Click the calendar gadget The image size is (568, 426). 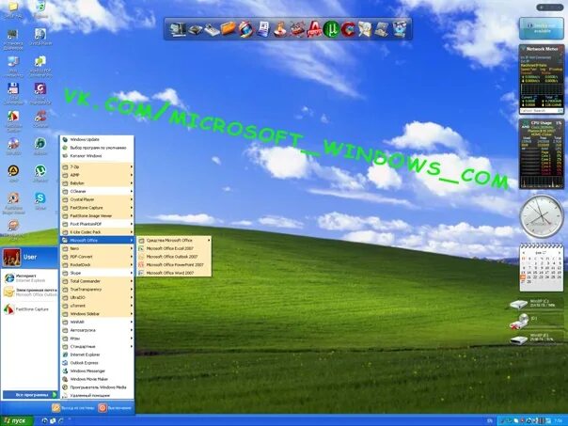[542, 268]
